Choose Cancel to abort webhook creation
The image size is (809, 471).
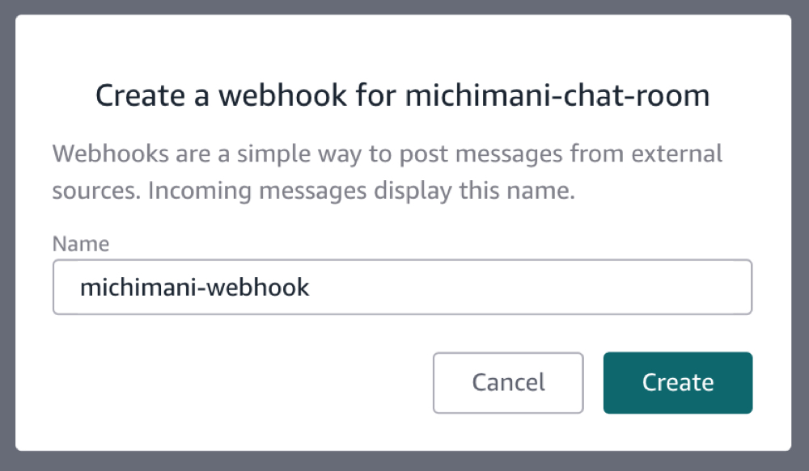coord(507,382)
